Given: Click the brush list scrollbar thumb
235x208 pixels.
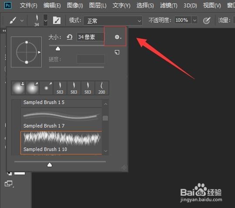Looking at the screenshot, I should point(105,118).
